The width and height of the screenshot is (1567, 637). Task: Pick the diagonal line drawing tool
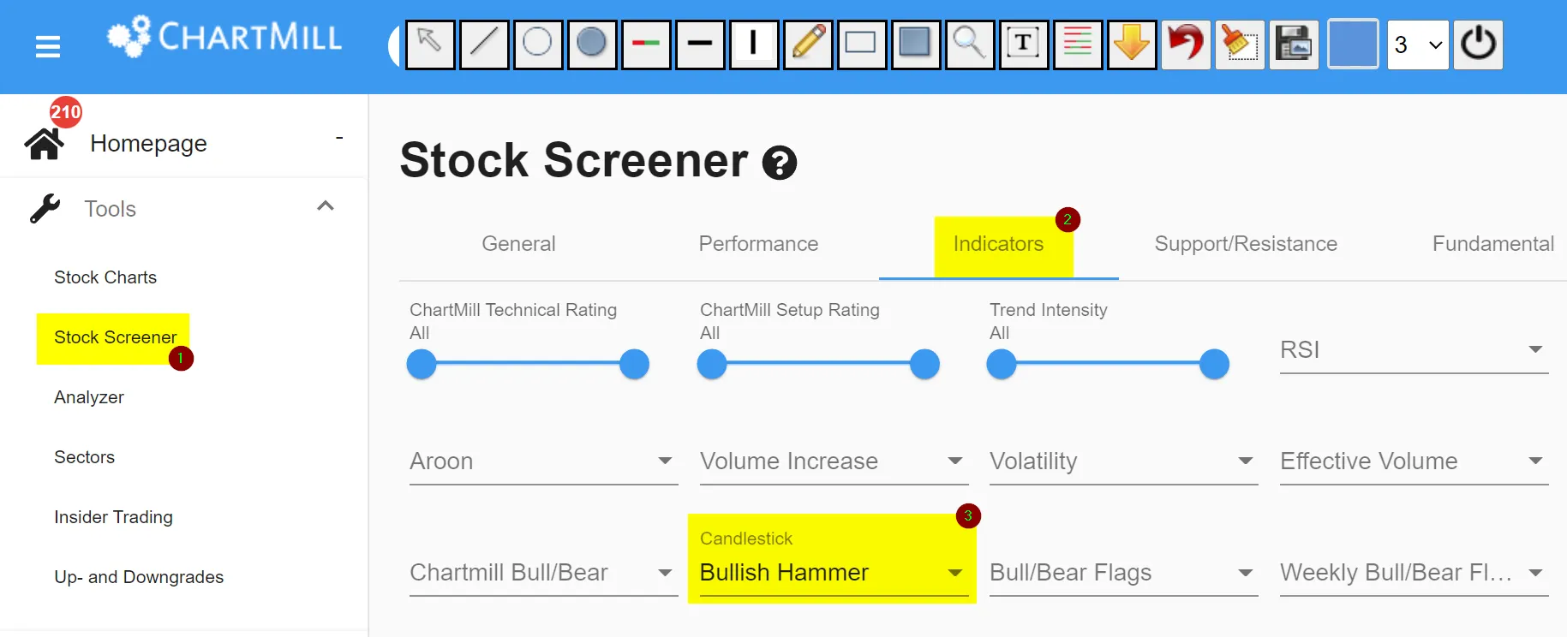coord(484,44)
